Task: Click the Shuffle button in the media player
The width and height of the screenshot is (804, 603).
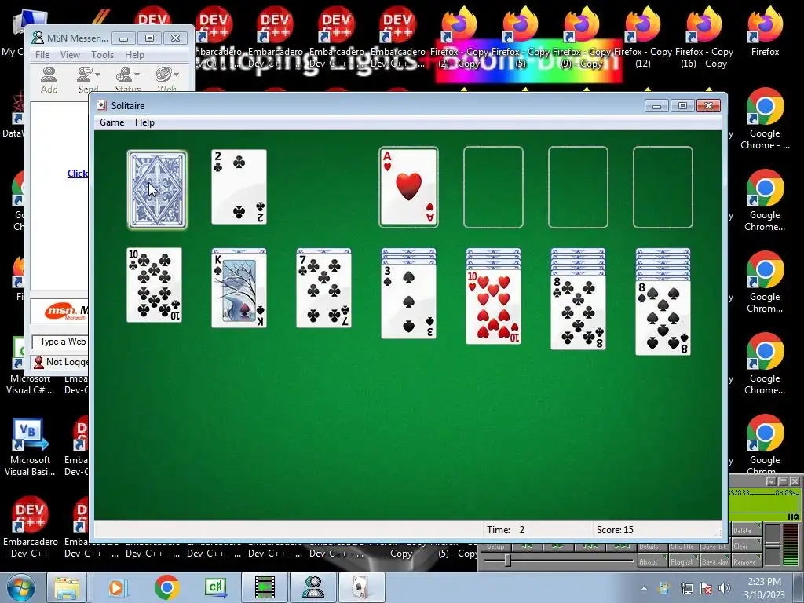Action: (x=682, y=546)
